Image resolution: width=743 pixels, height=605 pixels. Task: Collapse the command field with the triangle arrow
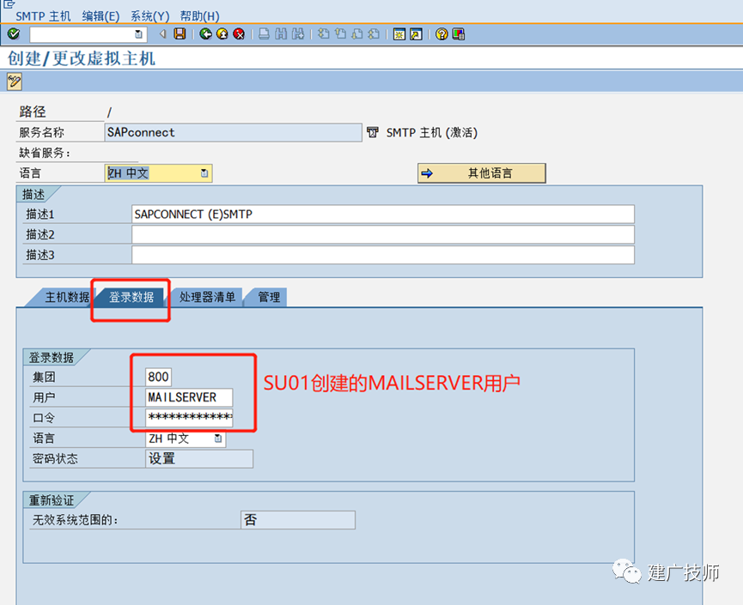coord(163,34)
